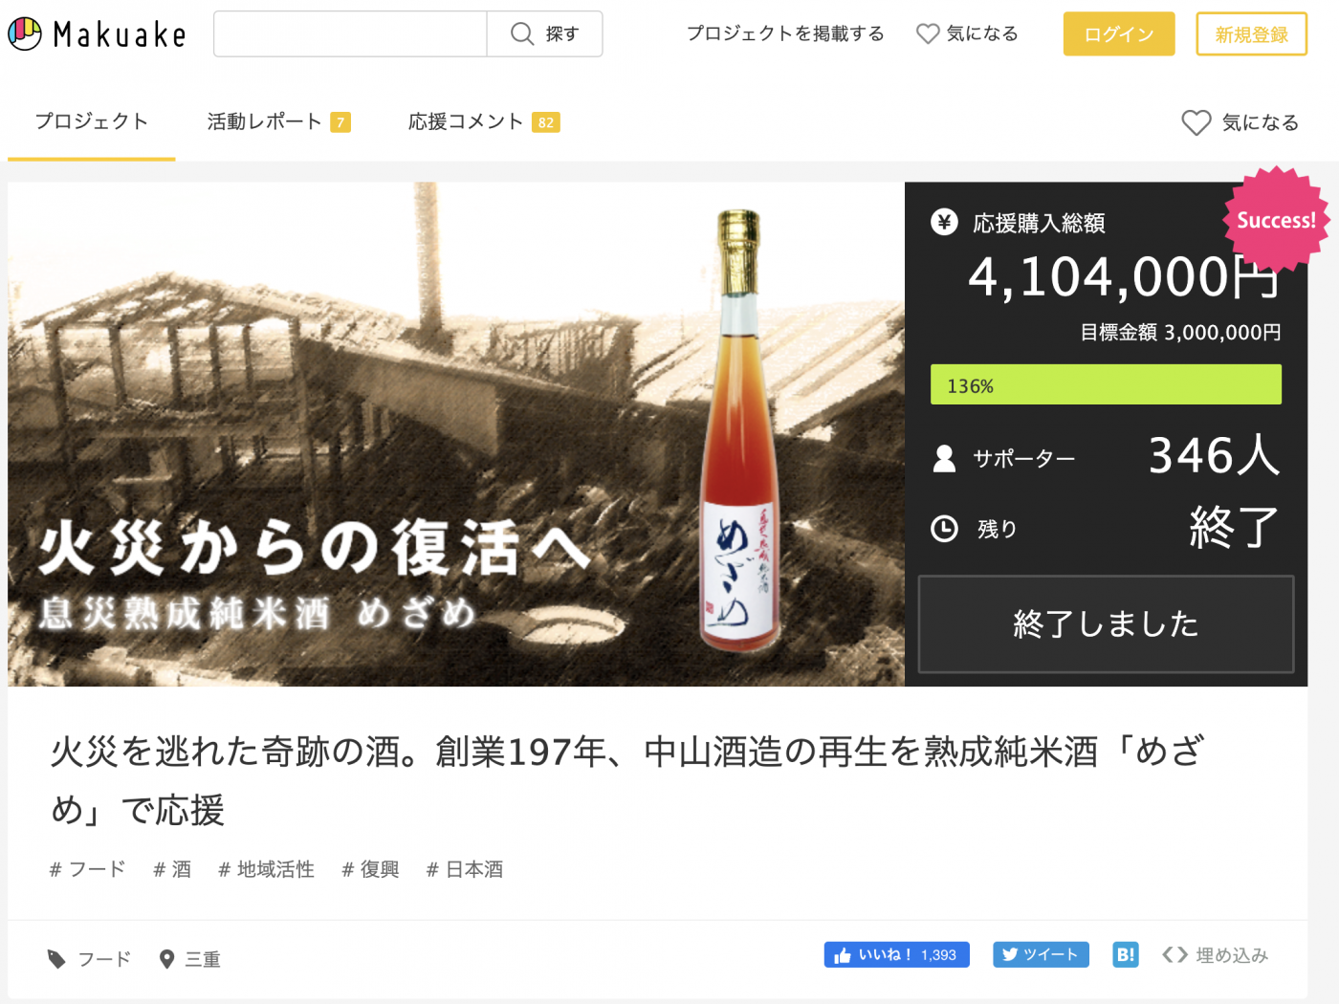Click the 探す search button
This screenshot has width=1339, height=1004.
(x=545, y=34)
